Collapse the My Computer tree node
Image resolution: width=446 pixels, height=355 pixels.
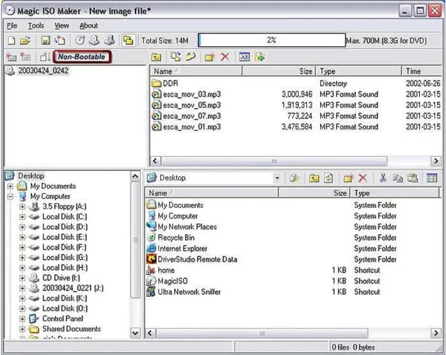pos(11,196)
